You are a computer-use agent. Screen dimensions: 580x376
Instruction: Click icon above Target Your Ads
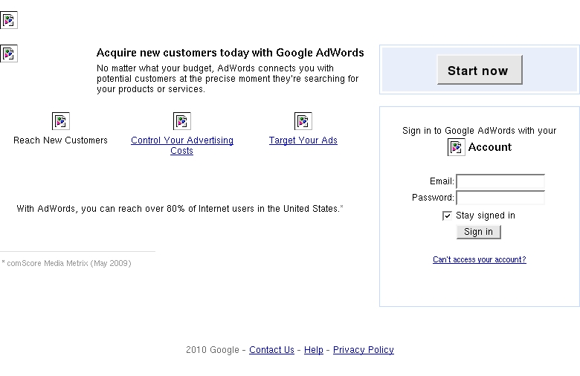[303, 121]
